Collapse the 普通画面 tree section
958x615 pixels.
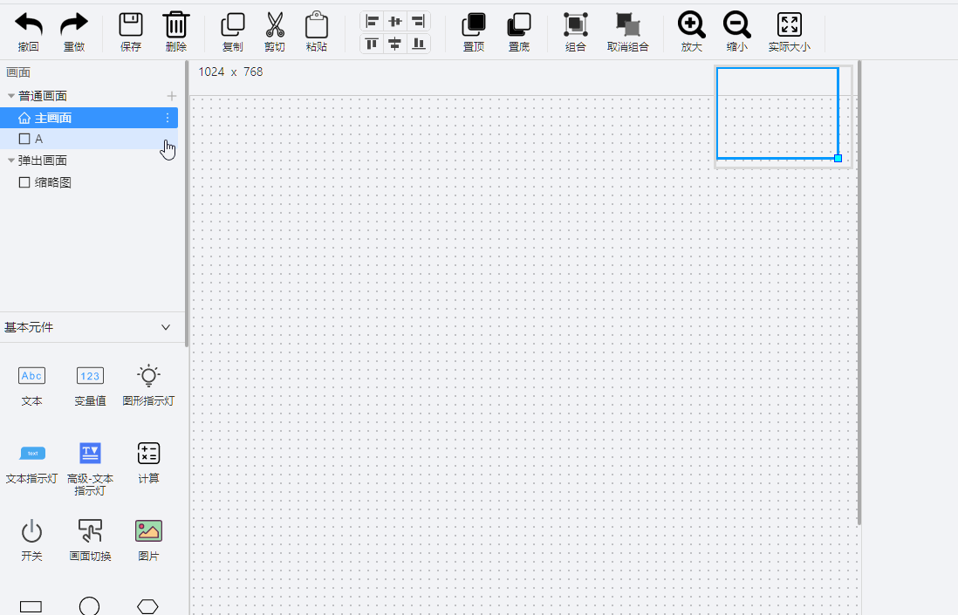click(x=11, y=96)
